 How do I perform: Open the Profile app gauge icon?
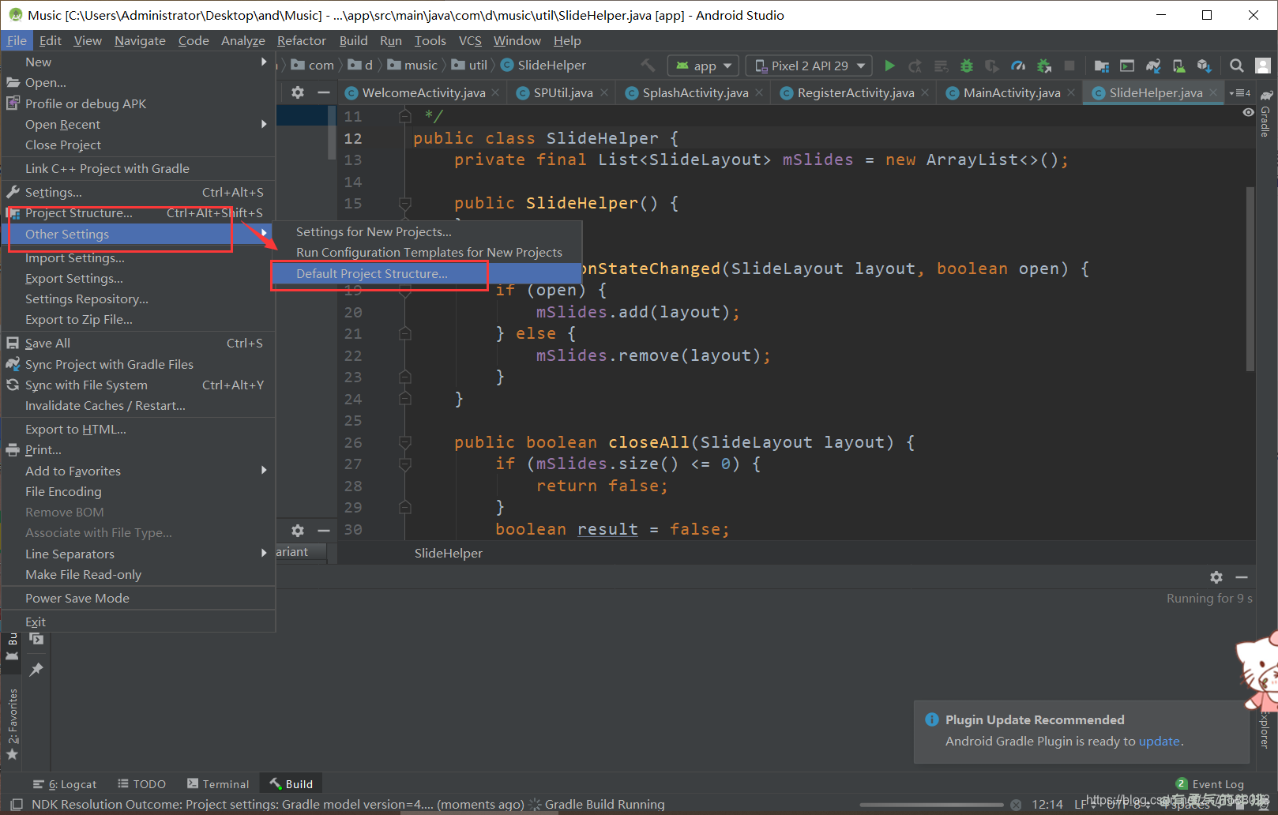tap(1018, 66)
